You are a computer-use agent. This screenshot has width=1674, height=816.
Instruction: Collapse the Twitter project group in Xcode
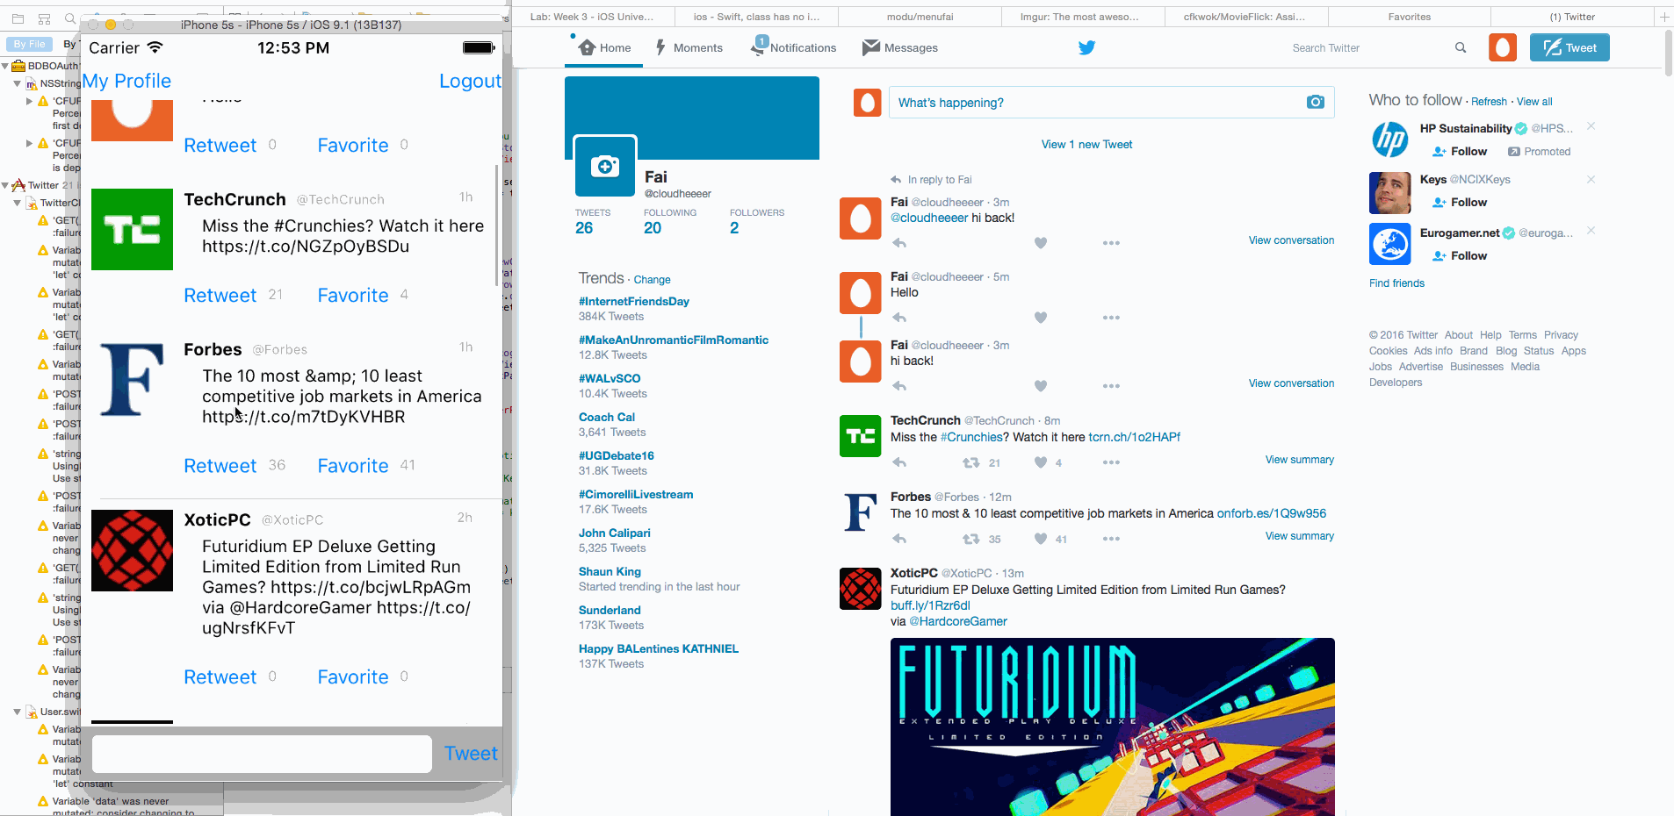tap(5, 185)
